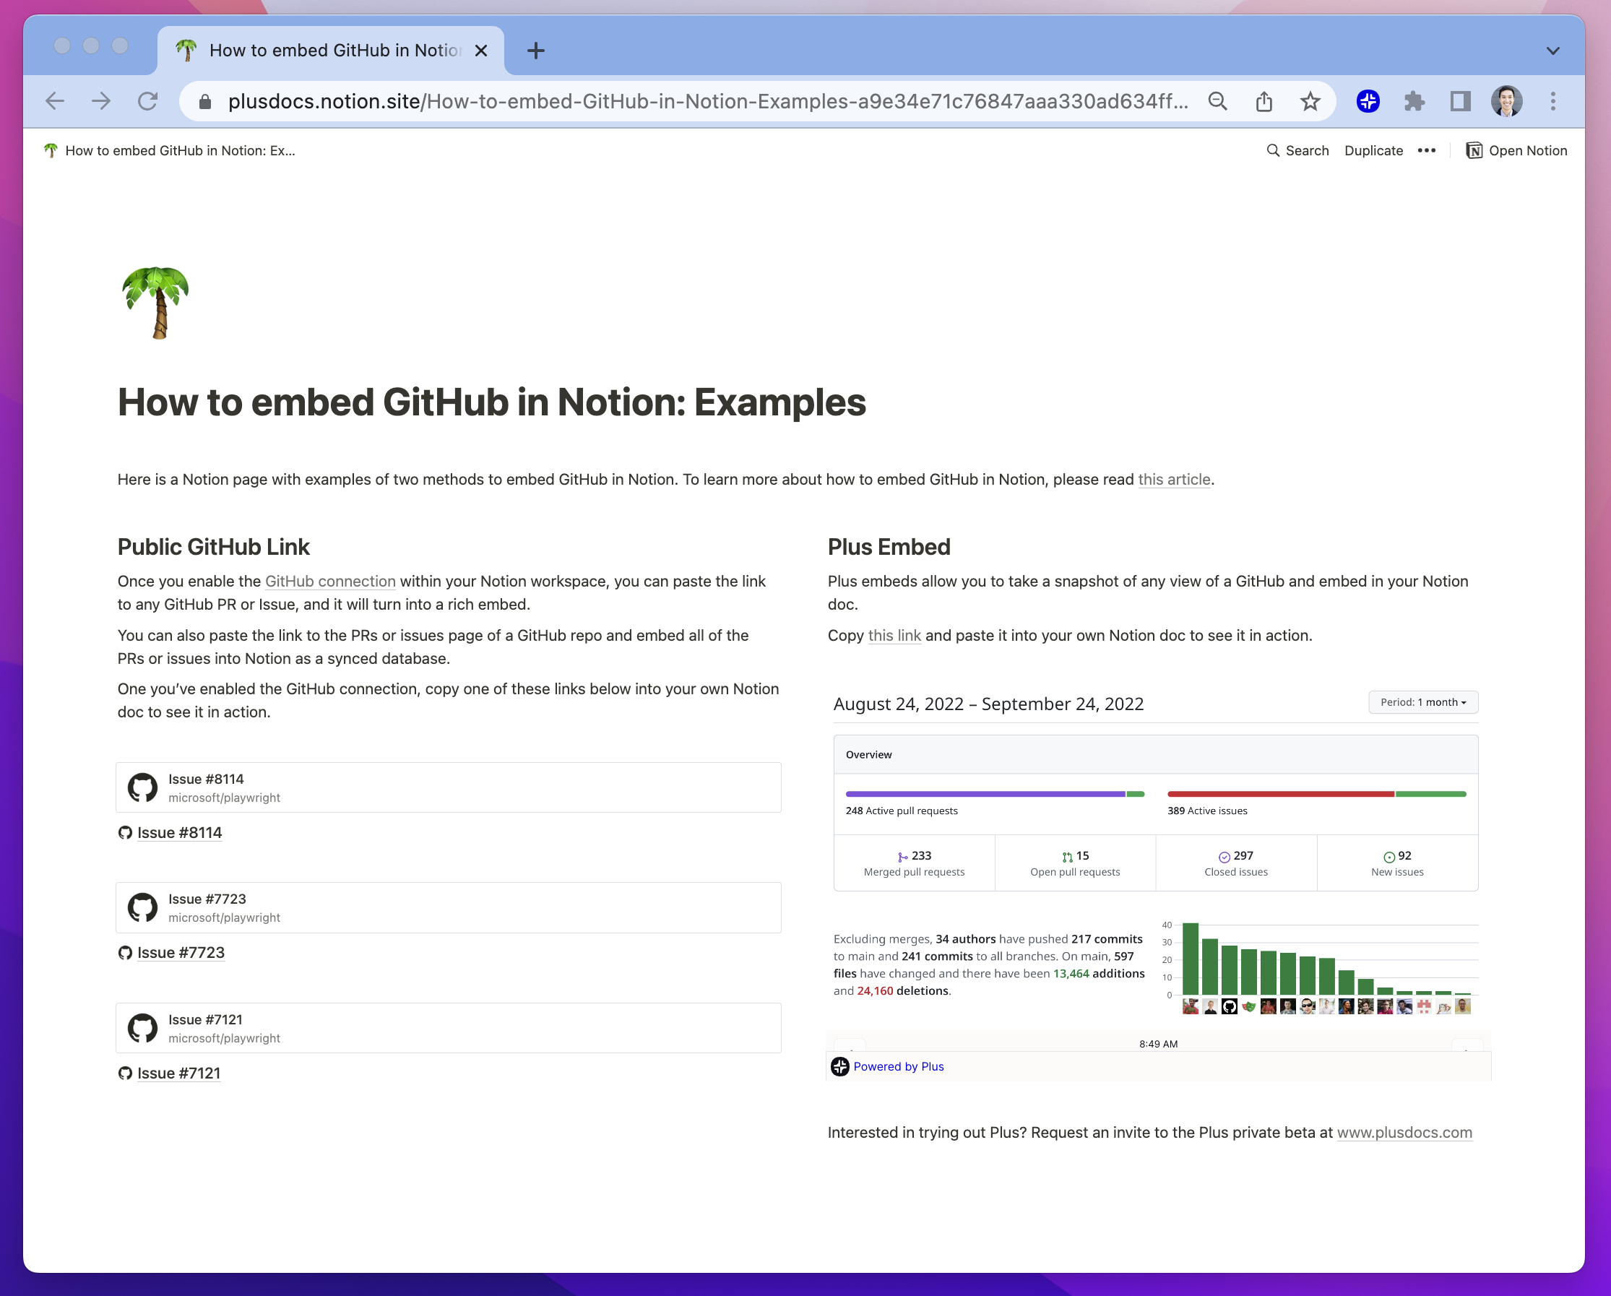Click the August 24, 2022 date range heading
The height and width of the screenshot is (1296, 1611).
click(988, 704)
